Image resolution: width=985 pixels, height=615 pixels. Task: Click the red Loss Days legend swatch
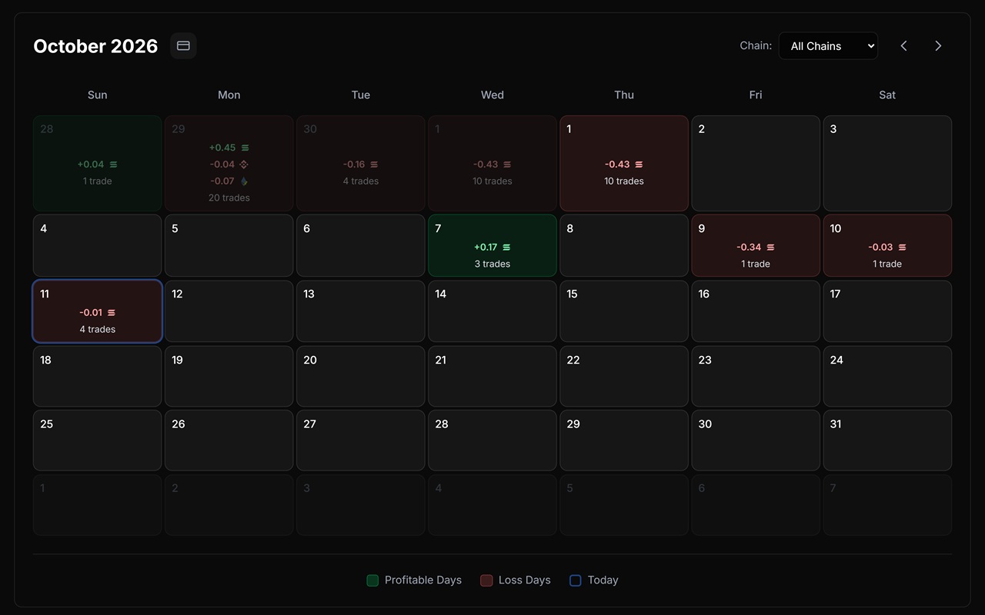[x=486, y=580]
